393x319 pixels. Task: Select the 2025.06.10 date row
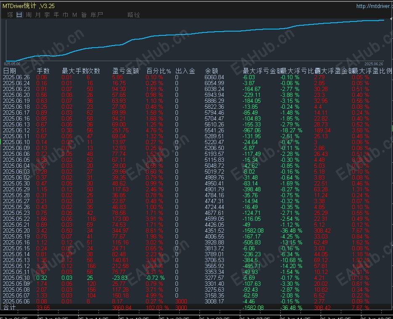coord(16,142)
